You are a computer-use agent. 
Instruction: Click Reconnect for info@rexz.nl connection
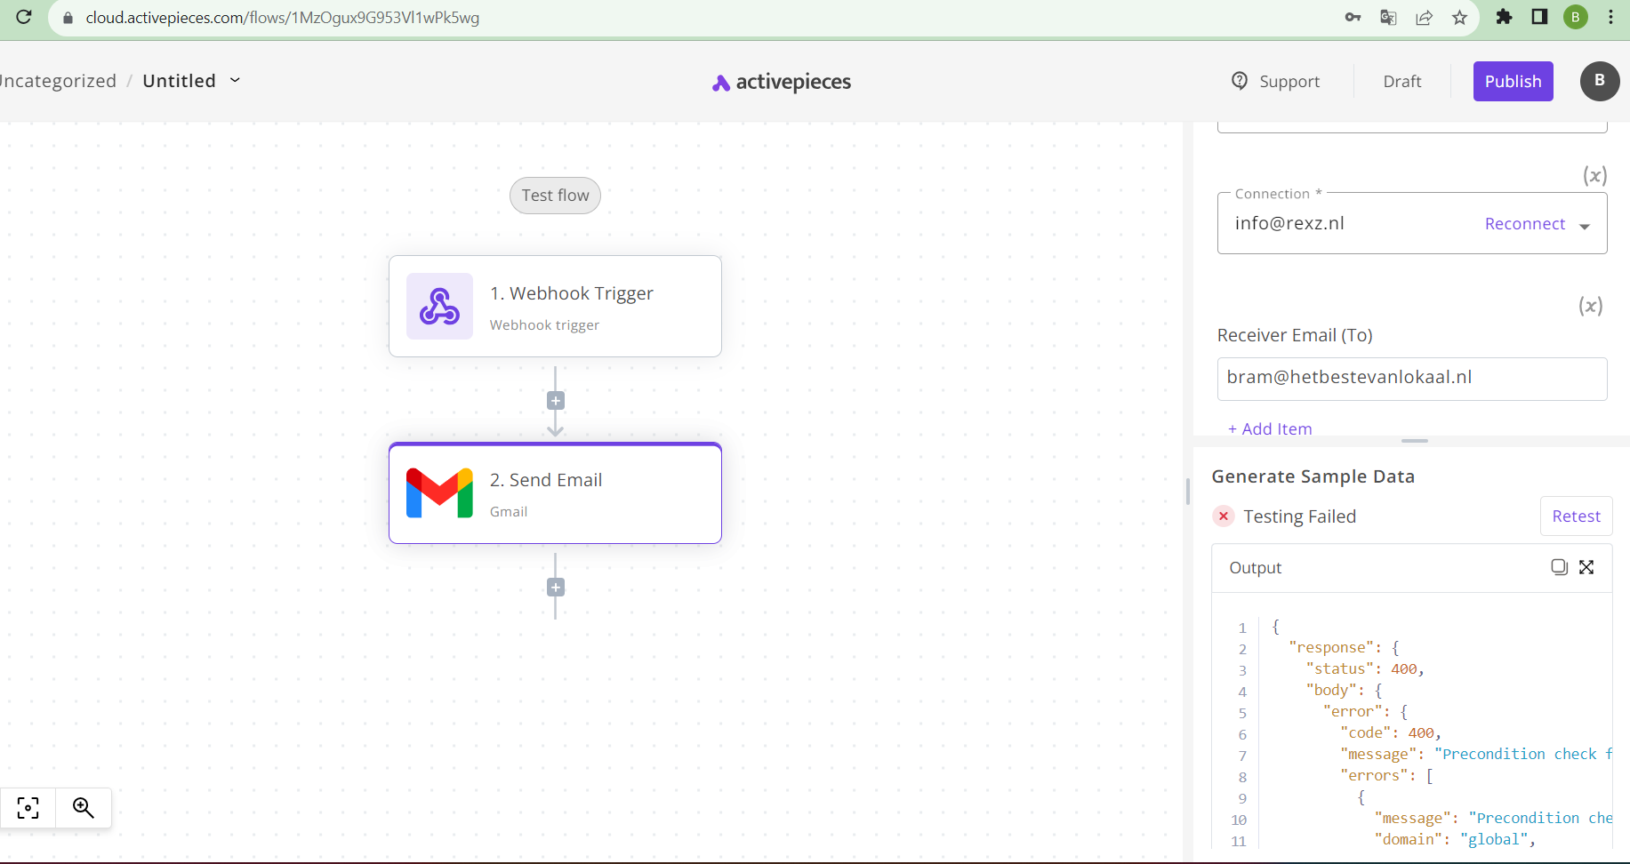pyautogui.click(x=1524, y=224)
